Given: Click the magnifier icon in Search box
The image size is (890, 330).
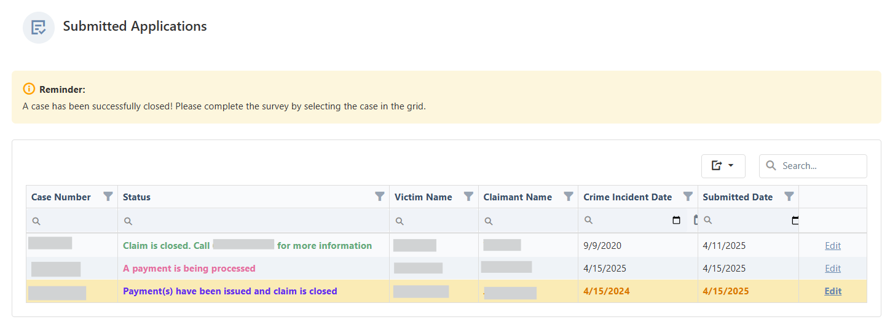Looking at the screenshot, I should pos(771,166).
